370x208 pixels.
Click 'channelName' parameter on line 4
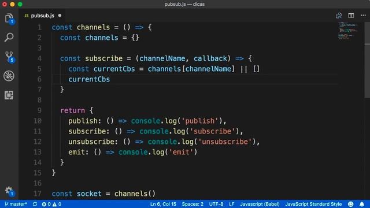click(x=162, y=58)
